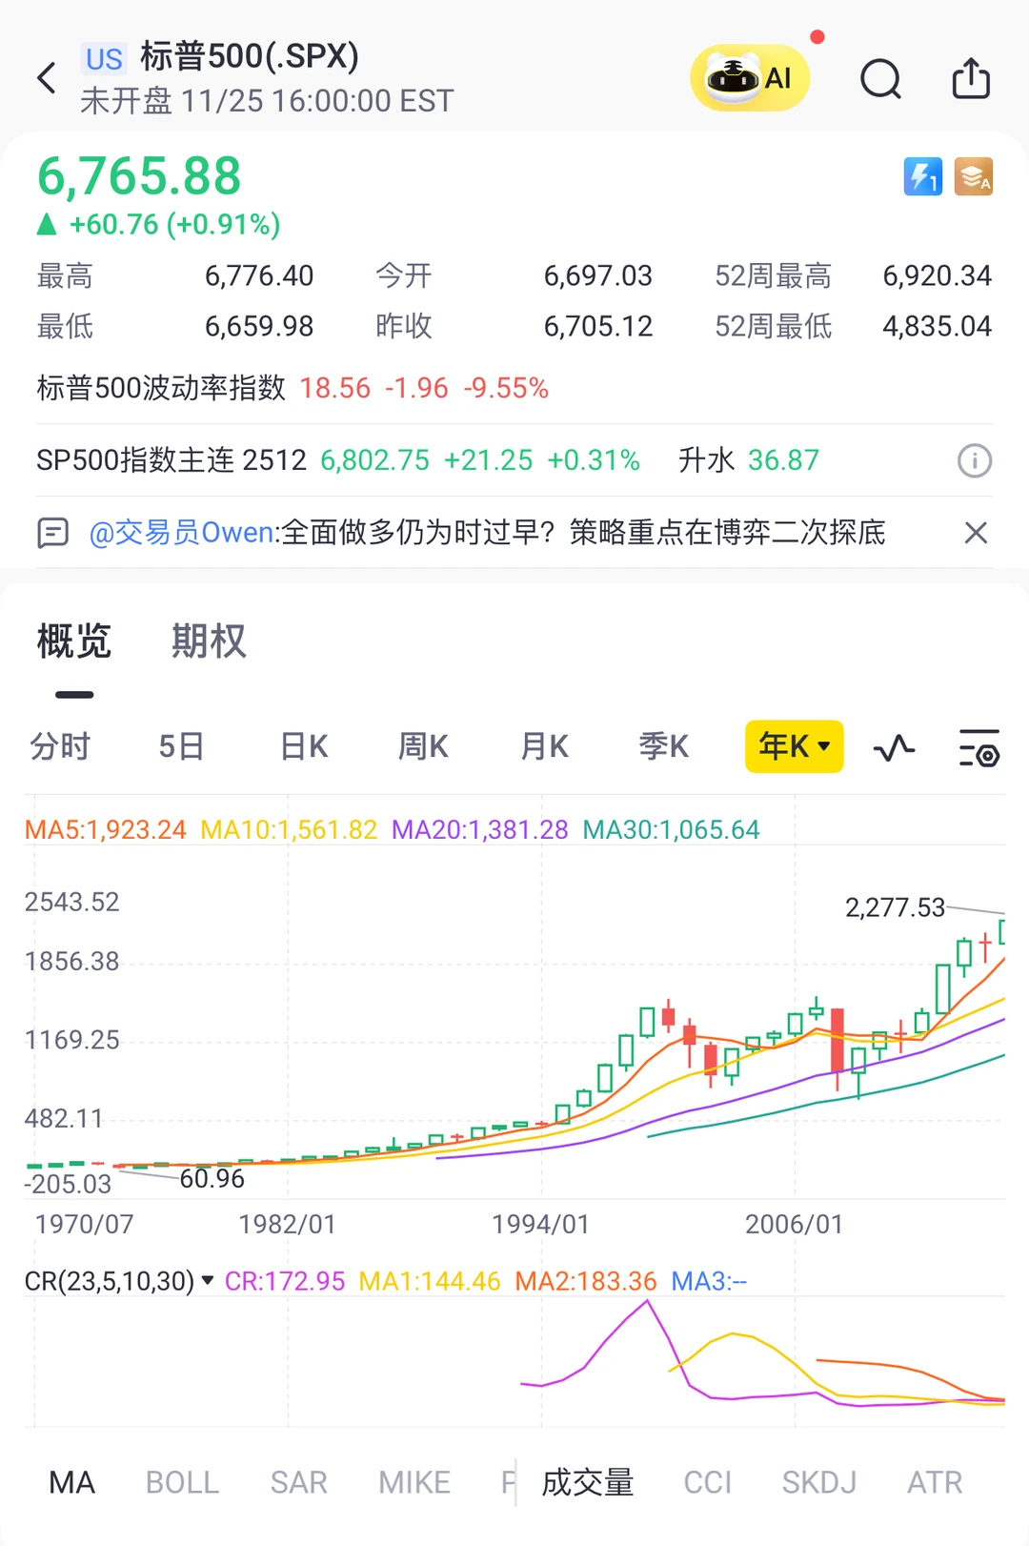Select the 周K chart period
Screen dimensions: 1029x1546
click(x=423, y=746)
